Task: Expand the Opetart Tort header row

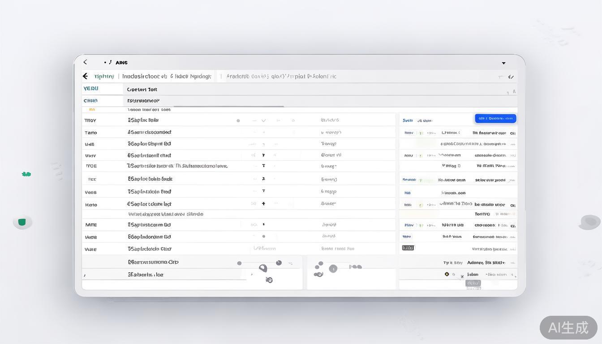Action: click(x=142, y=90)
